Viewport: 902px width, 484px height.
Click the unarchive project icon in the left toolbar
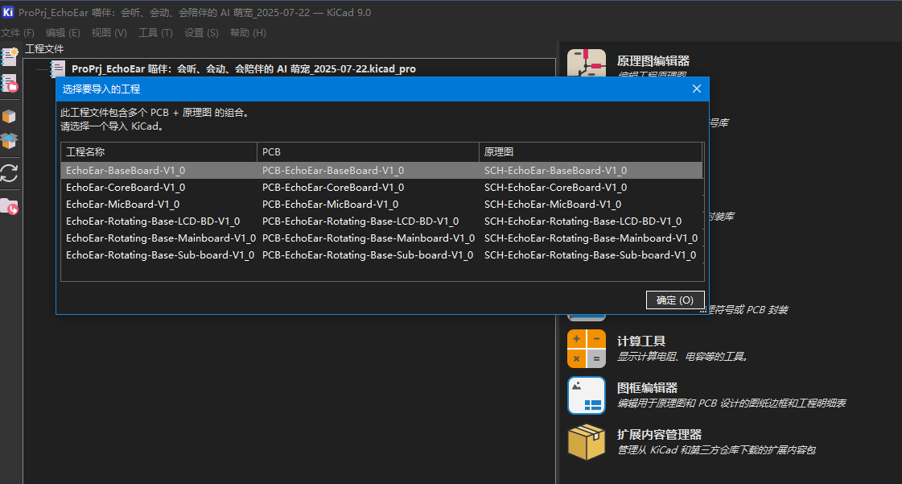(9, 141)
